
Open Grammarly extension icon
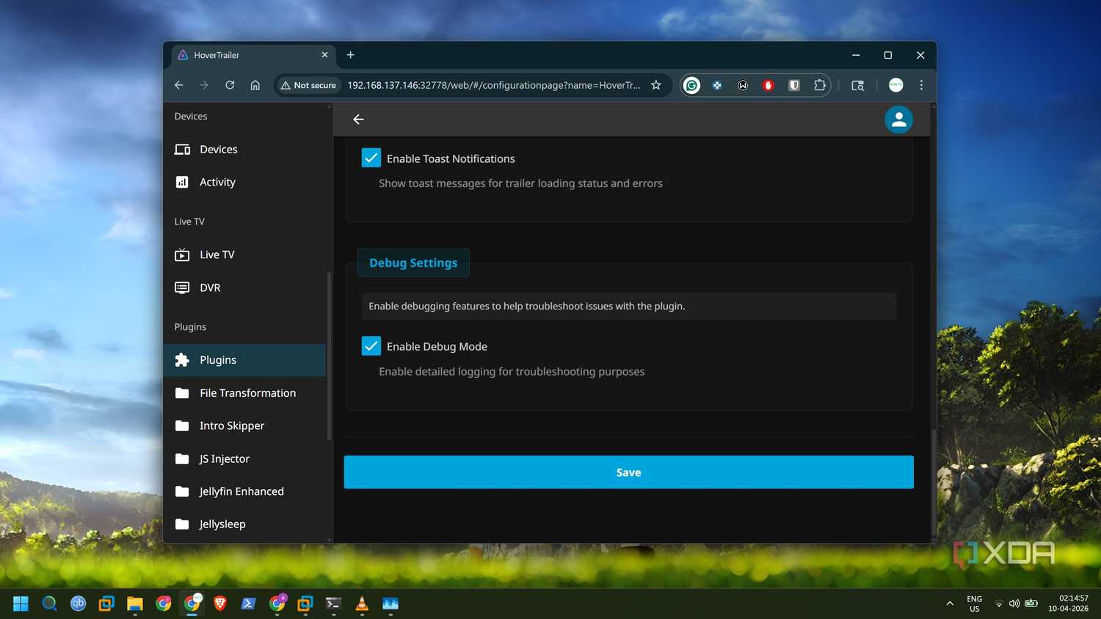(691, 85)
